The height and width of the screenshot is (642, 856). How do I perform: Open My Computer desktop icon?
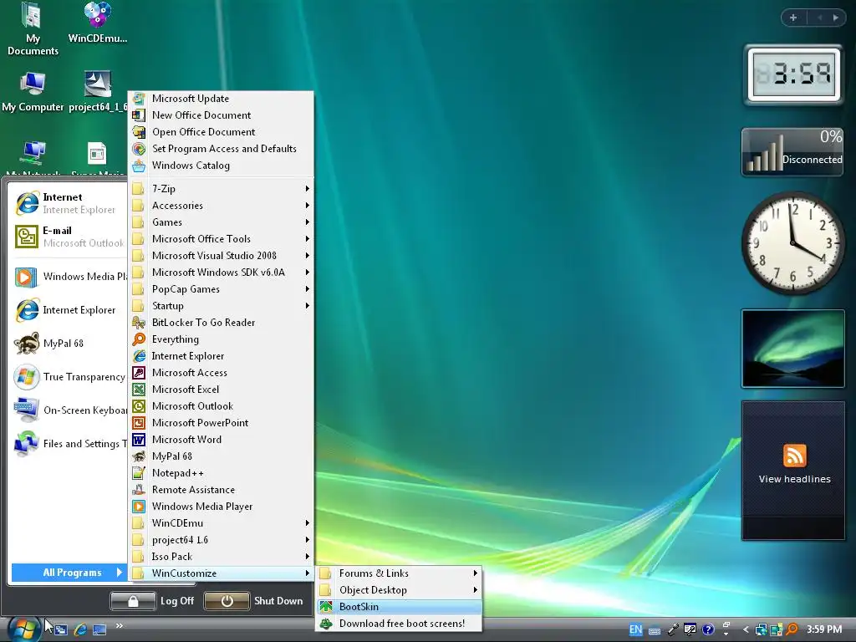click(x=33, y=92)
